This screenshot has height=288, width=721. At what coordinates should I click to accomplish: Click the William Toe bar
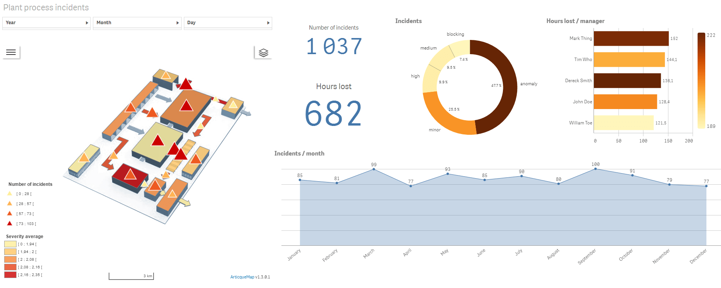click(x=624, y=123)
